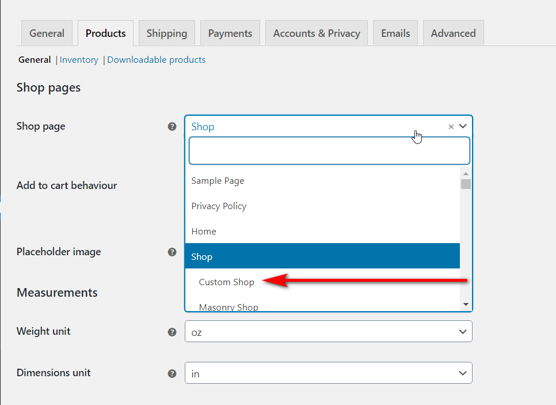Collapse the Shop page dropdown chevron
The height and width of the screenshot is (405, 556).
[x=463, y=126]
